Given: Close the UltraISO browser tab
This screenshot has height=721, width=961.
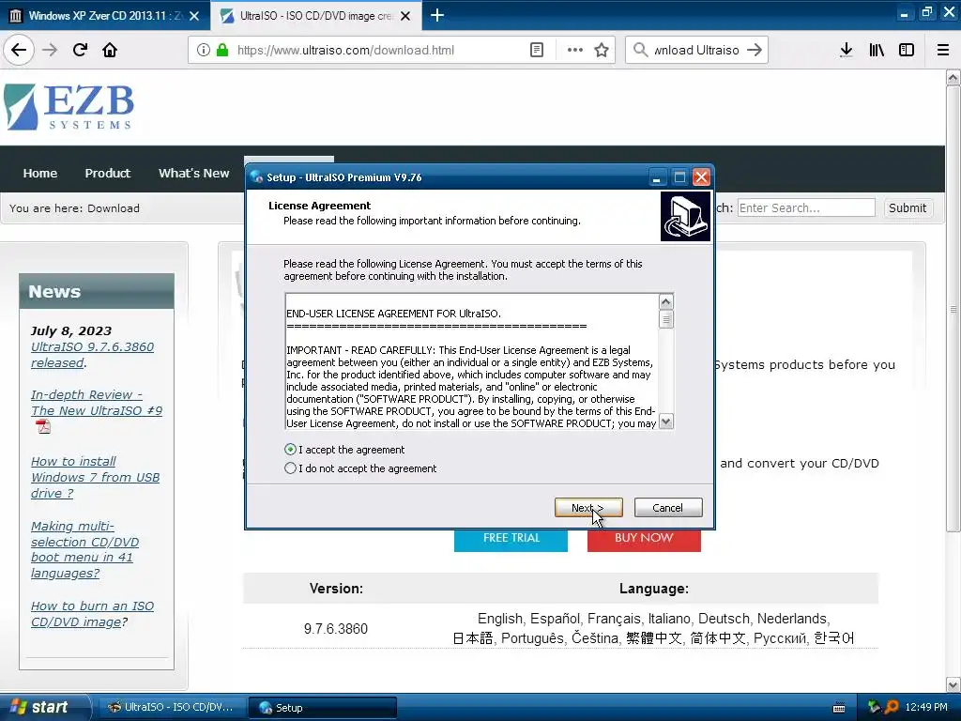Looking at the screenshot, I should (x=405, y=16).
